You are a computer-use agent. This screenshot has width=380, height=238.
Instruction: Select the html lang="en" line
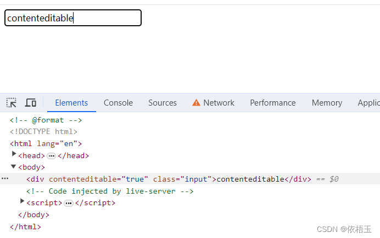(46, 143)
